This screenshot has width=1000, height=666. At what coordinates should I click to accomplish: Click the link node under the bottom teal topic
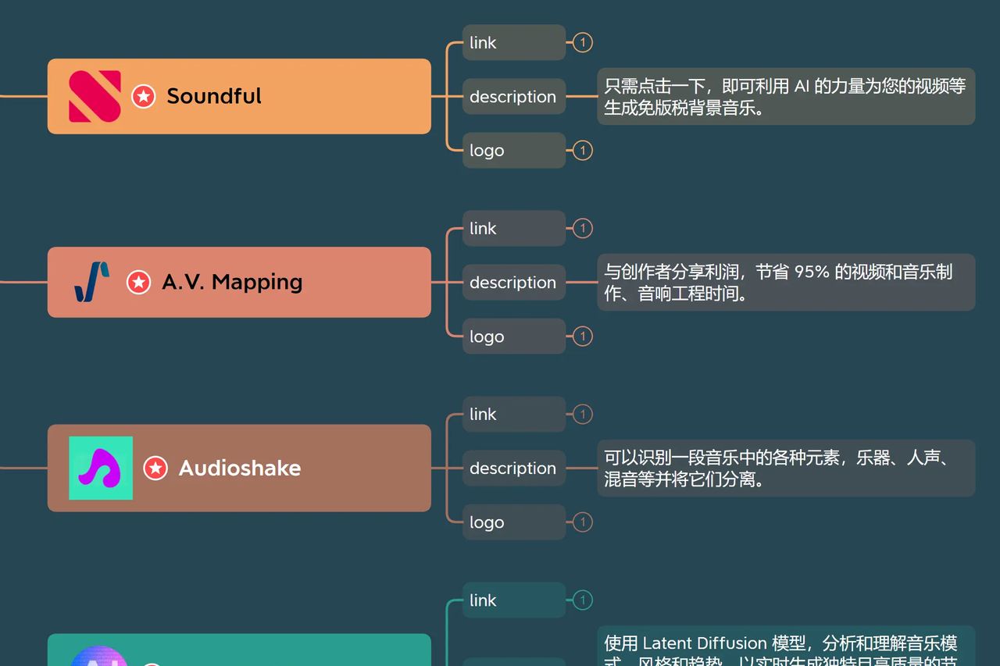(513, 600)
